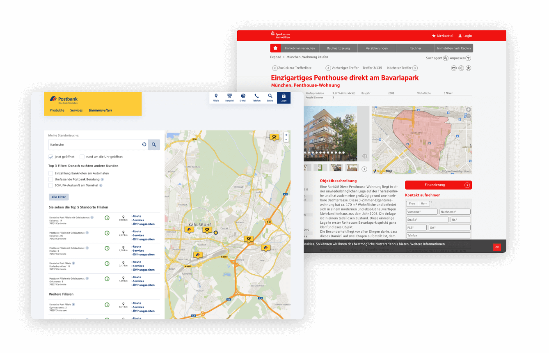Image resolution: width=549 pixels, height=353 pixels.
Task: Click info icon next to Umfassende Postbank Beratung
Action: coord(102,179)
